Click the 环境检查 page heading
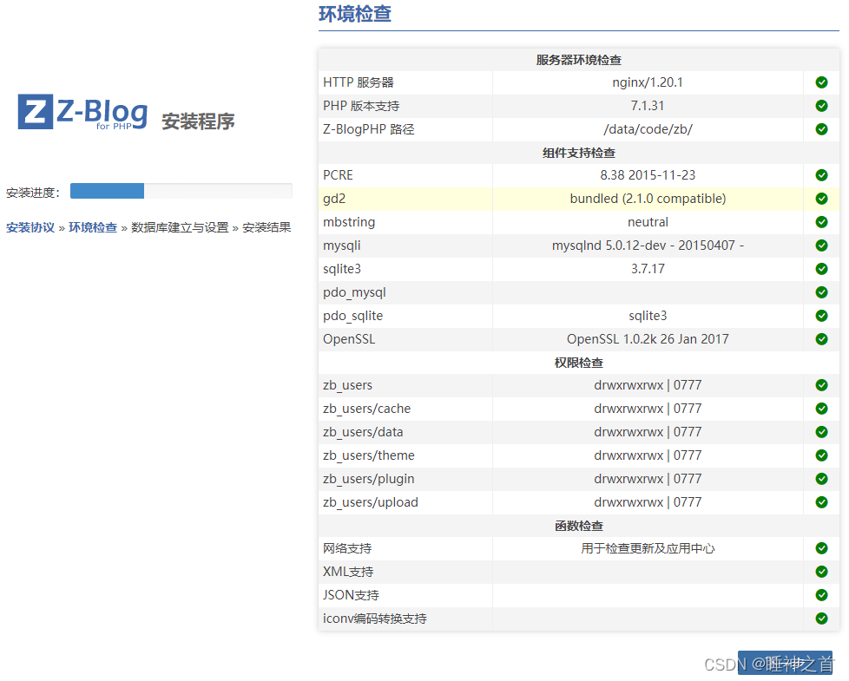This screenshot has height=681, width=849. 355,14
